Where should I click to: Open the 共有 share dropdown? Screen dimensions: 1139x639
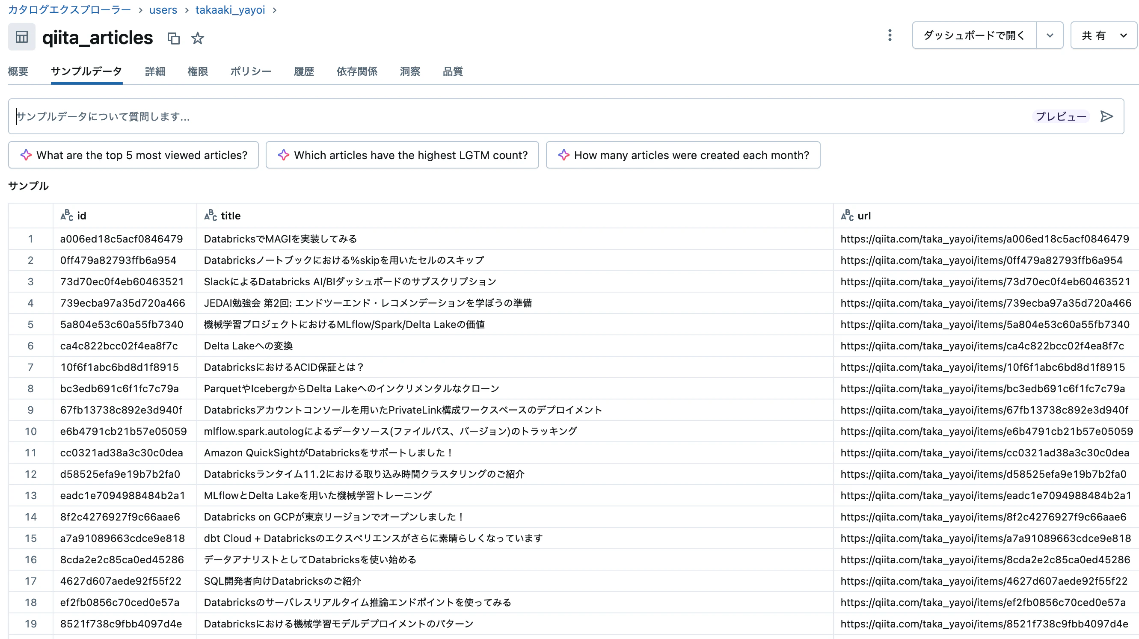point(1103,35)
